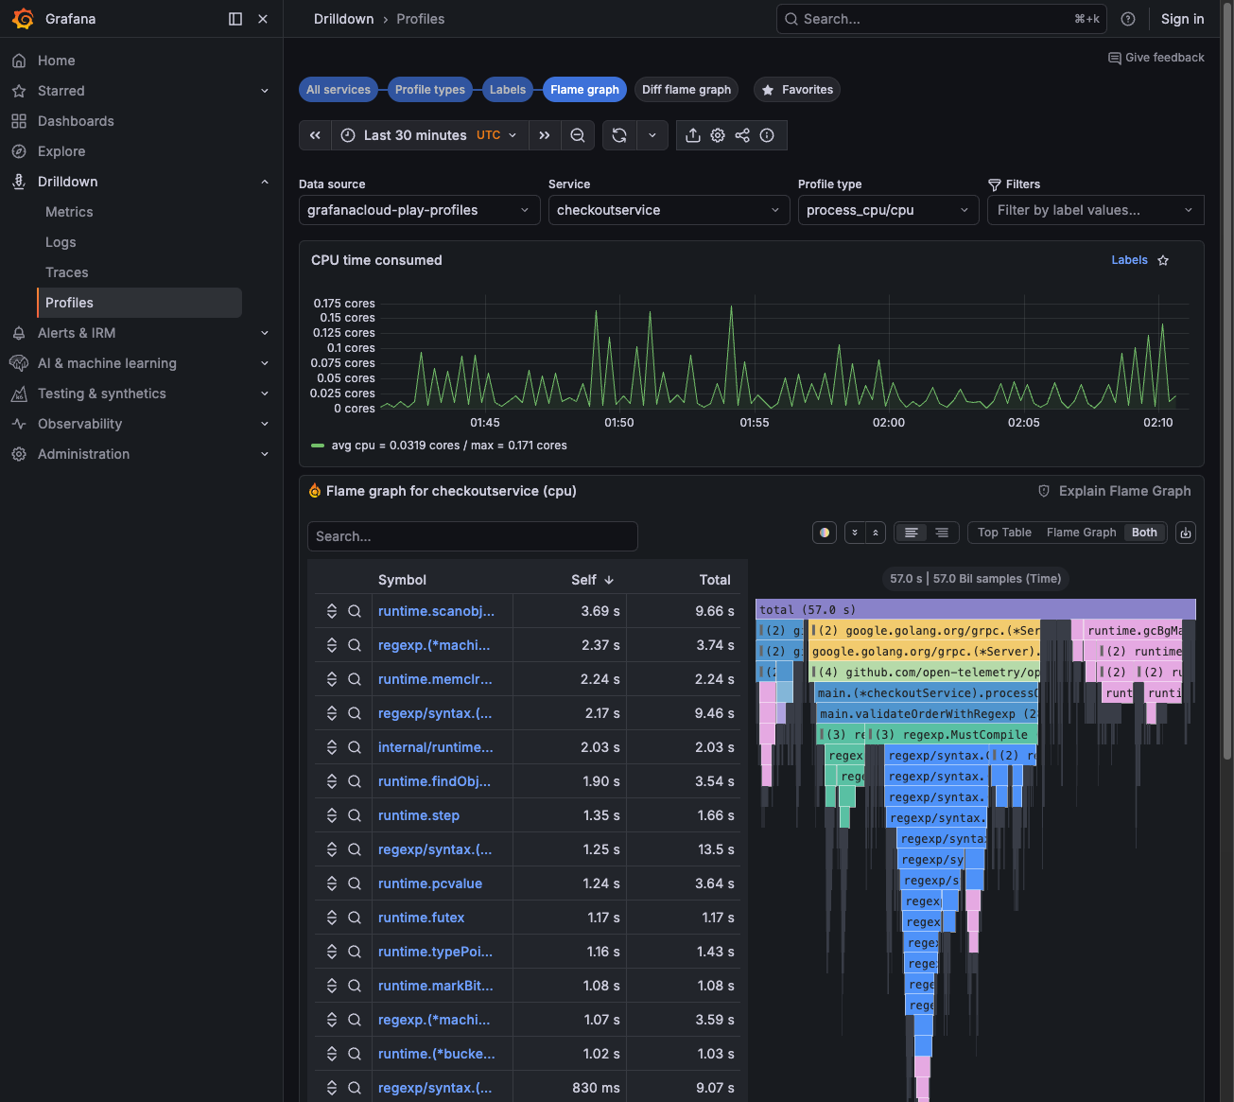This screenshot has width=1234, height=1102.
Task: Zoom out the time range
Action: point(578,135)
